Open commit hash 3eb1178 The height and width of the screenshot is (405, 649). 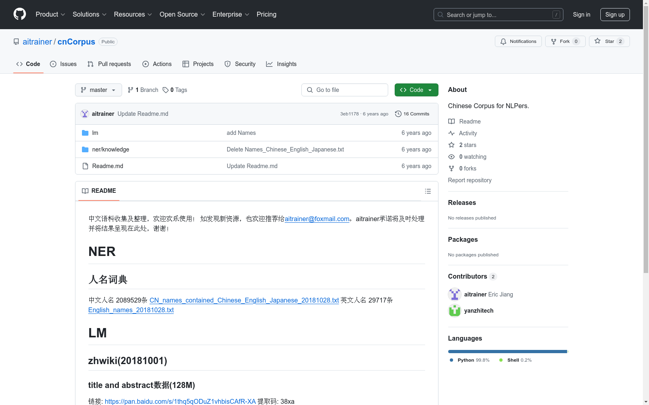[x=350, y=114]
